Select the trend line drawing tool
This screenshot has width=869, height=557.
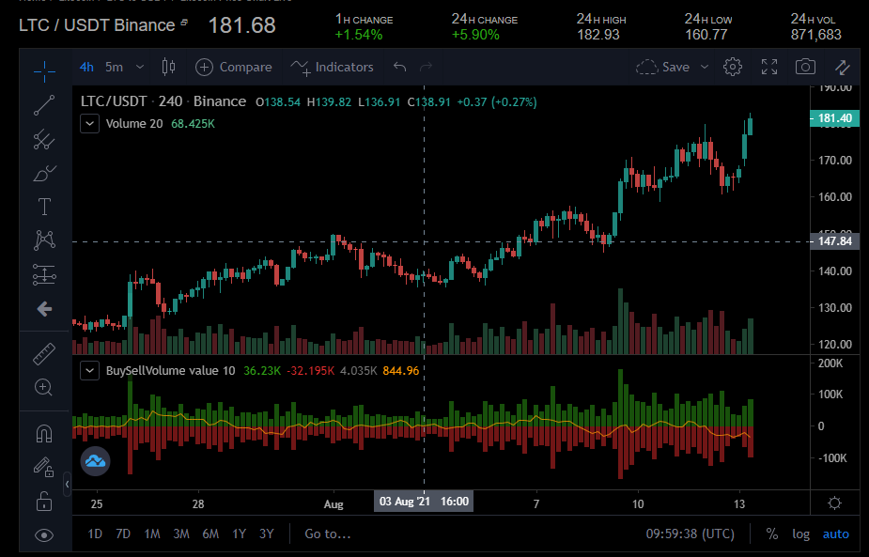[44, 105]
